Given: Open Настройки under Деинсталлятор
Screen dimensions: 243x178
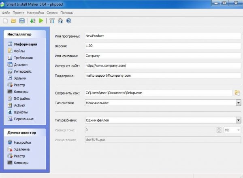Looking at the screenshot, I should coord(22,142).
